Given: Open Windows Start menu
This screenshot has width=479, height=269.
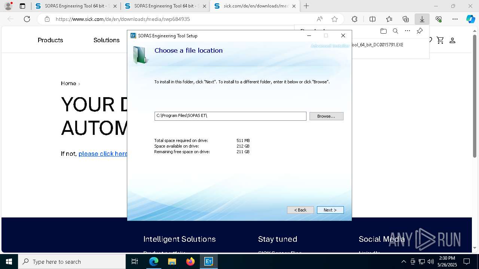Looking at the screenshot, I should [x=9, y=262].
